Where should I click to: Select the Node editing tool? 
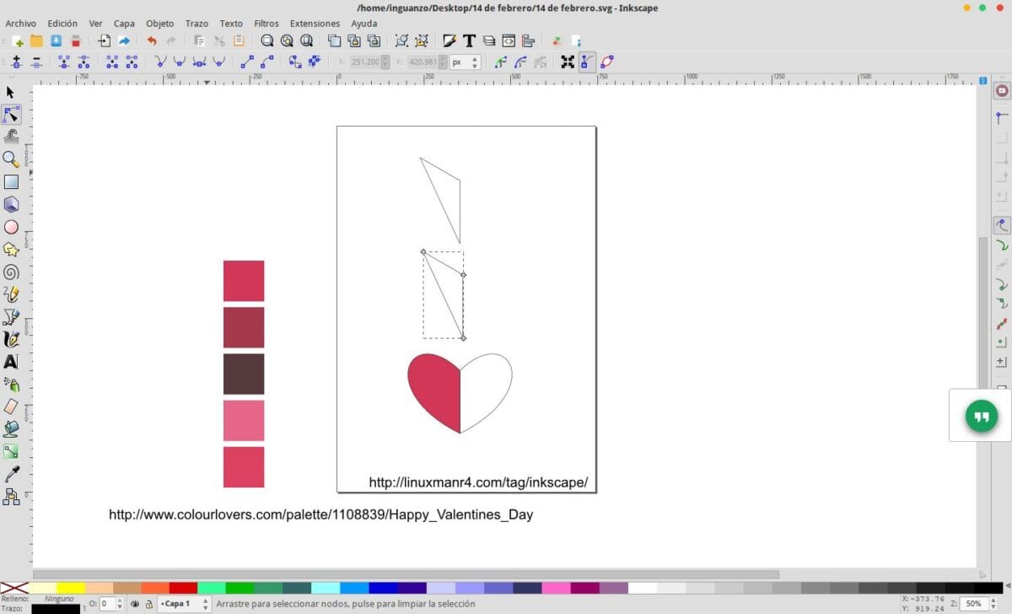pyautogui.click(x=11, y=114)
